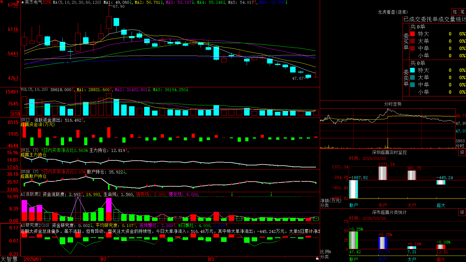This screenshot has width=466, height=262.
Task: Click the 02 month marker on timeline
Action: 104,259
